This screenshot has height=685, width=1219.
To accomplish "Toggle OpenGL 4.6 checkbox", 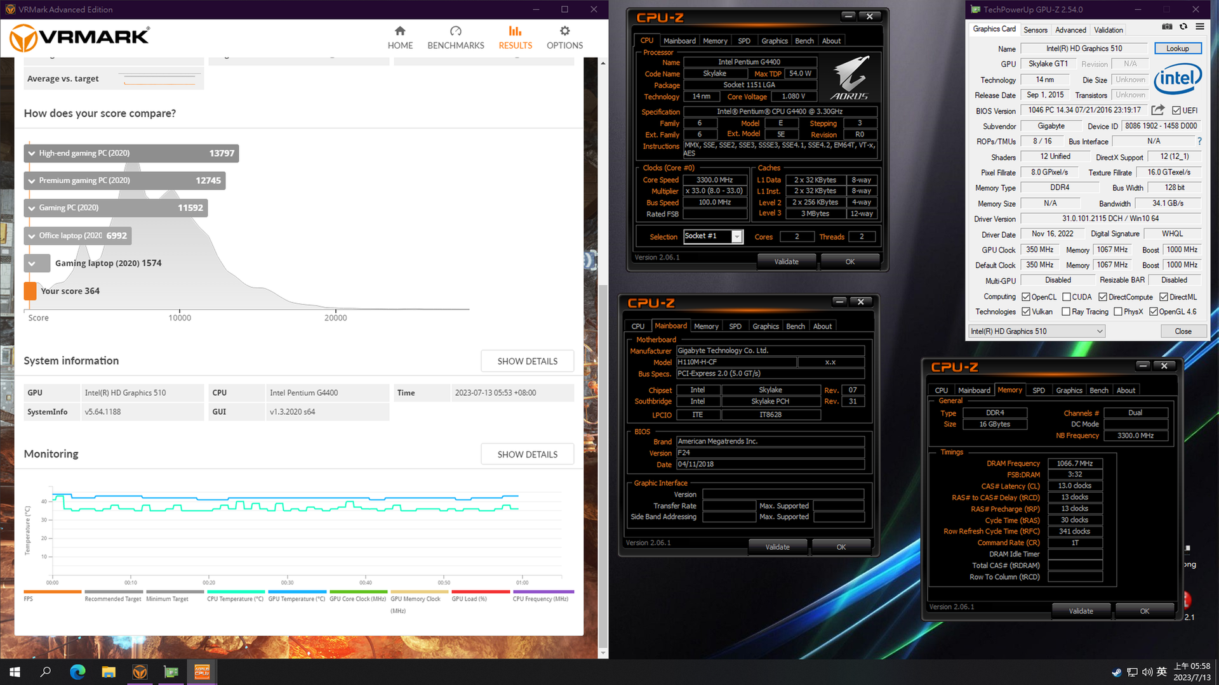I will tap(1154, 311).
